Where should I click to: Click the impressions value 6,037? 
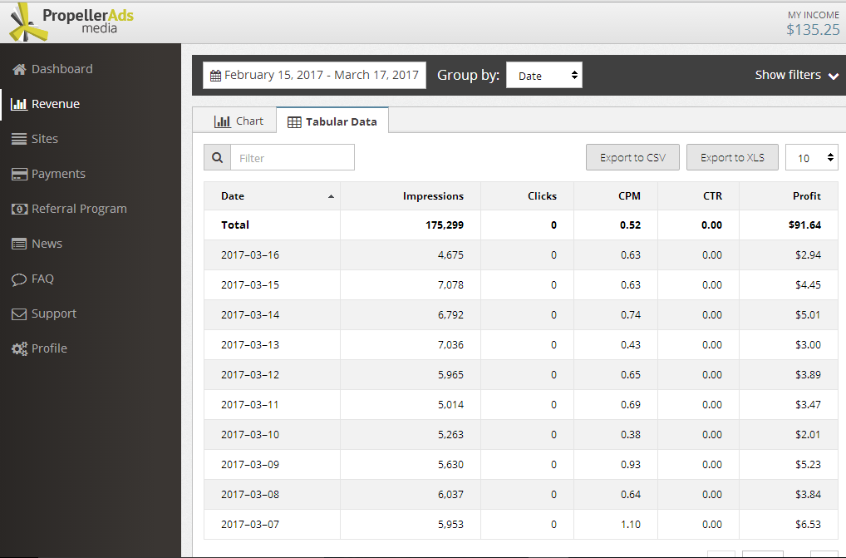450,494
